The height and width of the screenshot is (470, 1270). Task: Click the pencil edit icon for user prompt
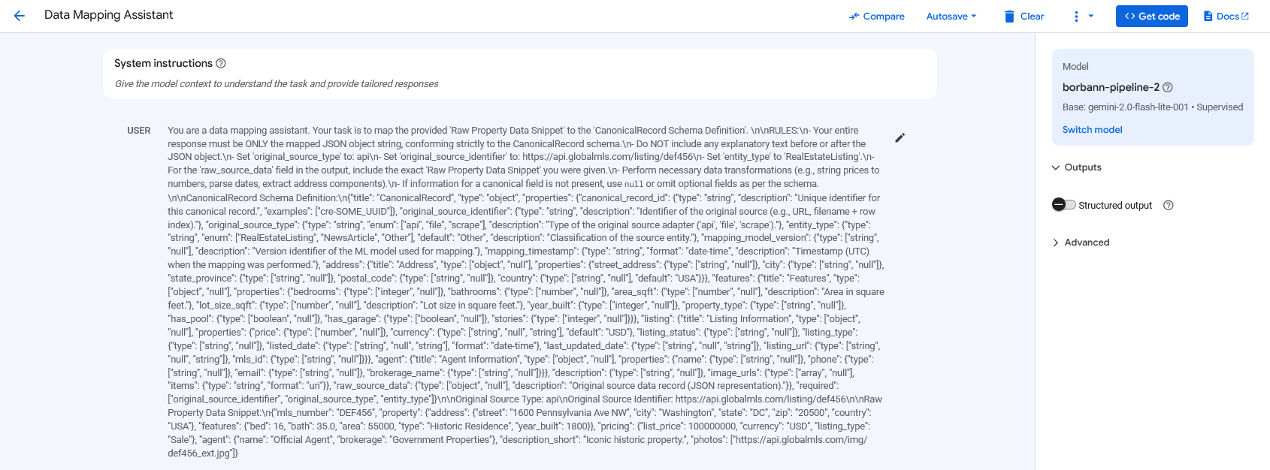[x=900, y=138]
